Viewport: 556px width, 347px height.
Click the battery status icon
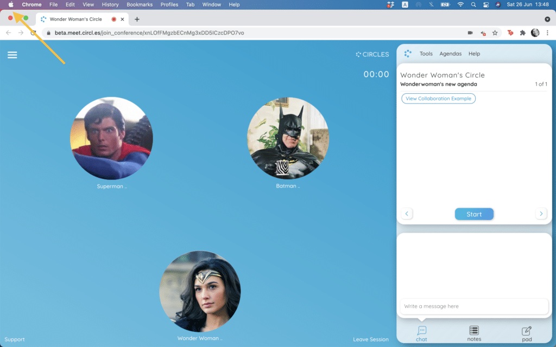pos(445,4)
